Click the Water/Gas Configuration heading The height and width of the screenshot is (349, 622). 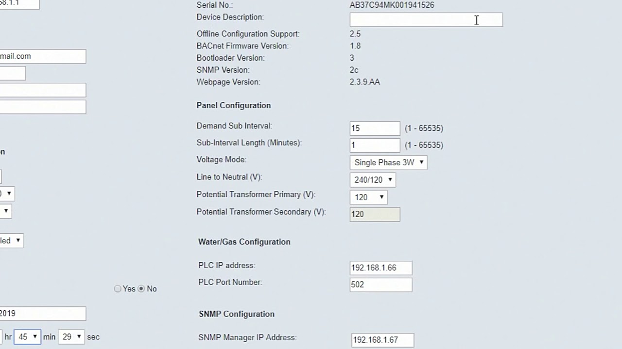coord(244,242)
